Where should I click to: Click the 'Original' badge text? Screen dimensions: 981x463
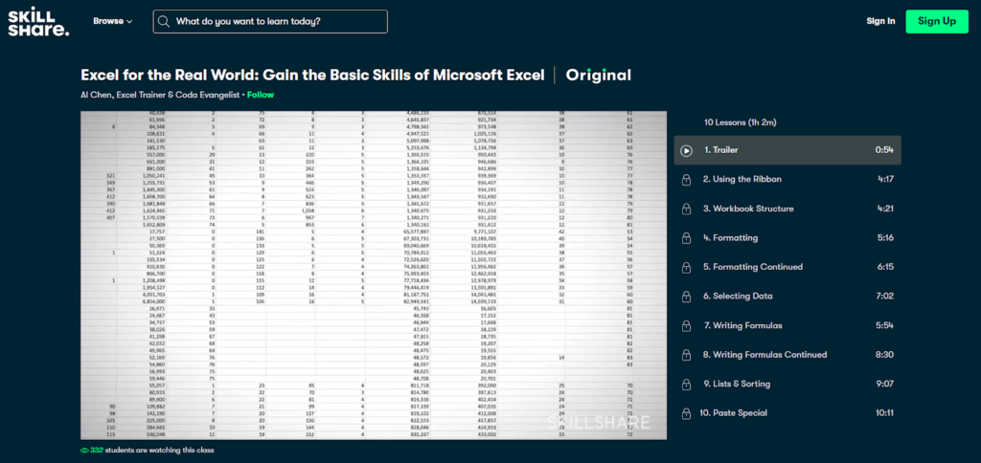click(x=598, y=75)
